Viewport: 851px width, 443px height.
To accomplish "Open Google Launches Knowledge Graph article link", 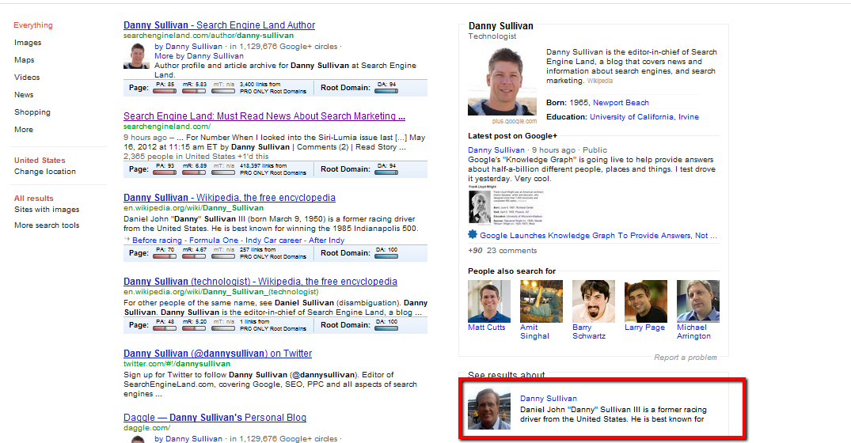I will pos(598,235).
